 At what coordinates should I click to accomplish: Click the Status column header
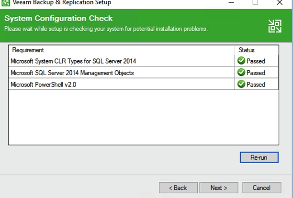(x=257, y=50)
